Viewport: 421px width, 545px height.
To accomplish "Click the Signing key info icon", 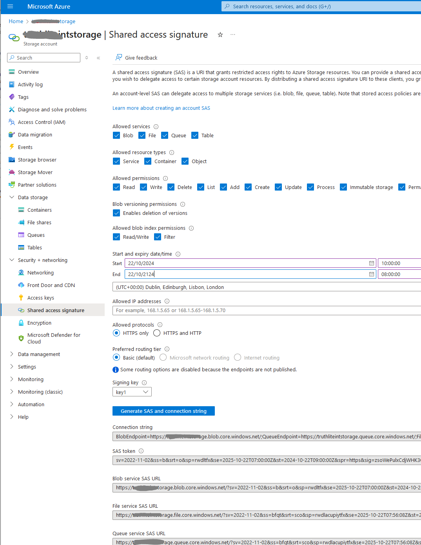I will 144,383.
